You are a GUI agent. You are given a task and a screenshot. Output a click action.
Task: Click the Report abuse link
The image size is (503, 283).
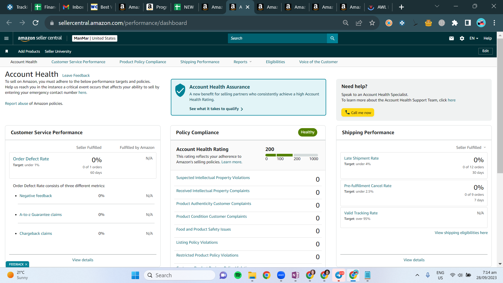pos(17,104)
